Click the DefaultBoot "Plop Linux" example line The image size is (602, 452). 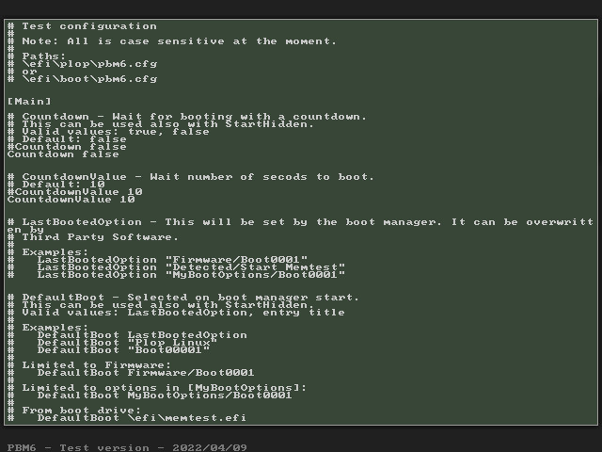point(127,343)
